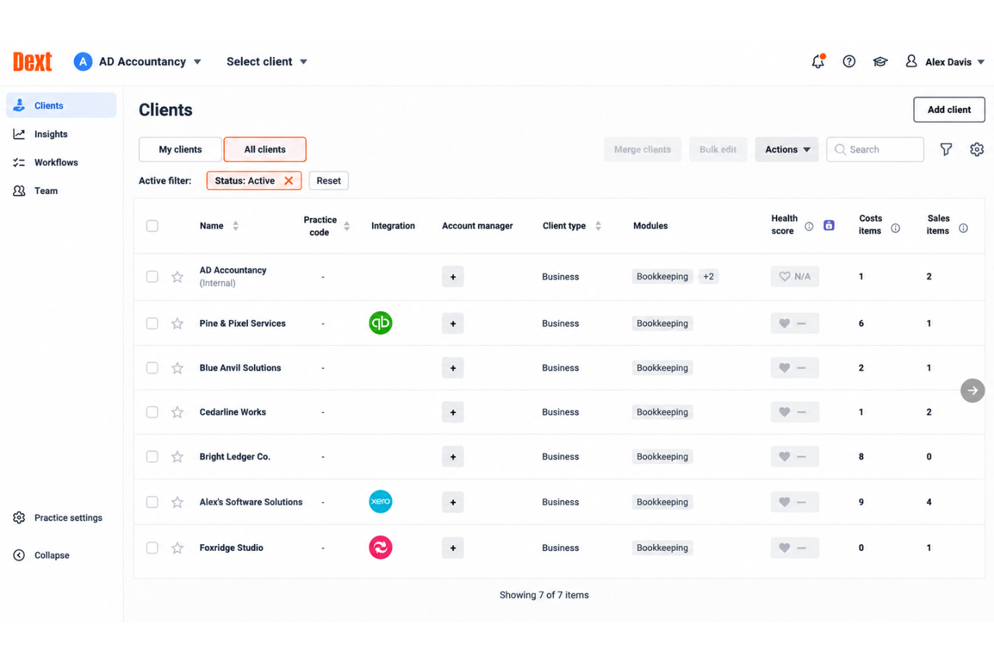Click the Reset filter button
994x663 pixels.
coord(328,181)
